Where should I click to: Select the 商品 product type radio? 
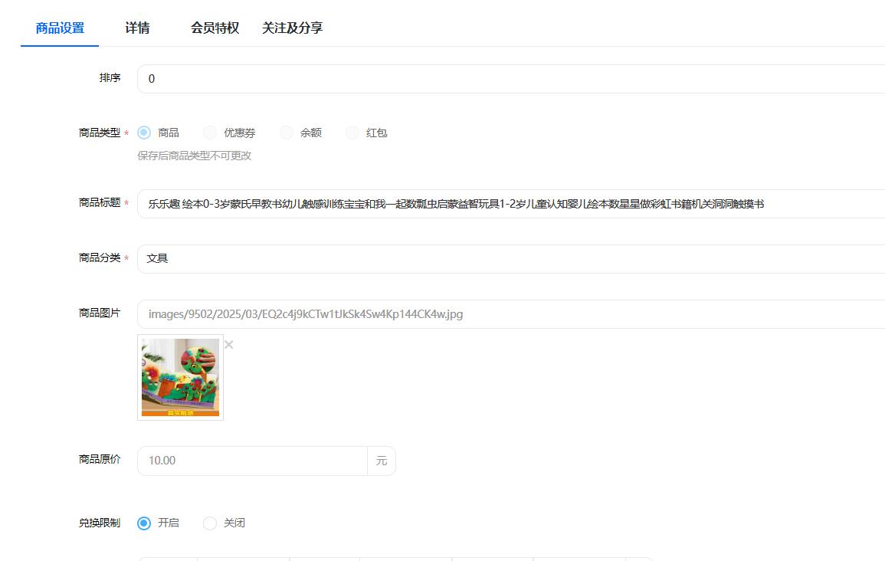(x=144, y=133)
